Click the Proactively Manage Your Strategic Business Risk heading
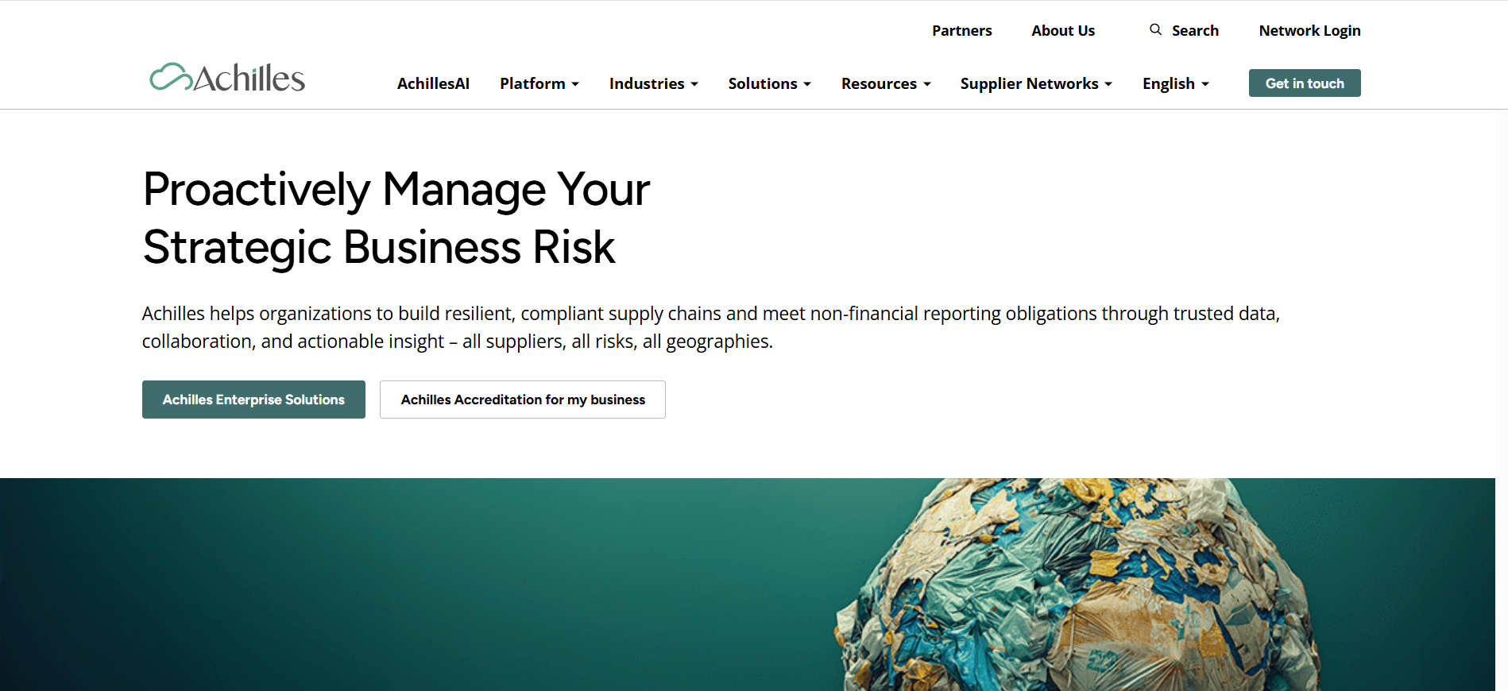Image resolution: width=1508 pixels, height=691 pixels. [x=396, y=218]
